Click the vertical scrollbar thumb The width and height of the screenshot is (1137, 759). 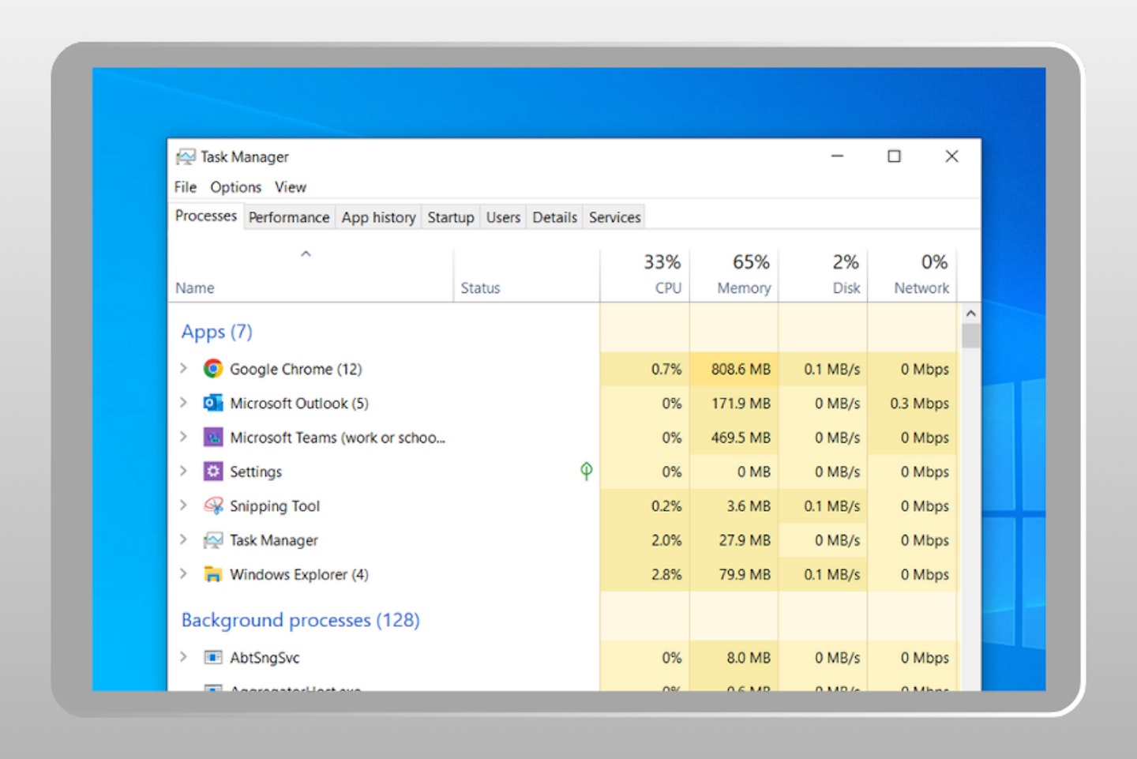970,336
